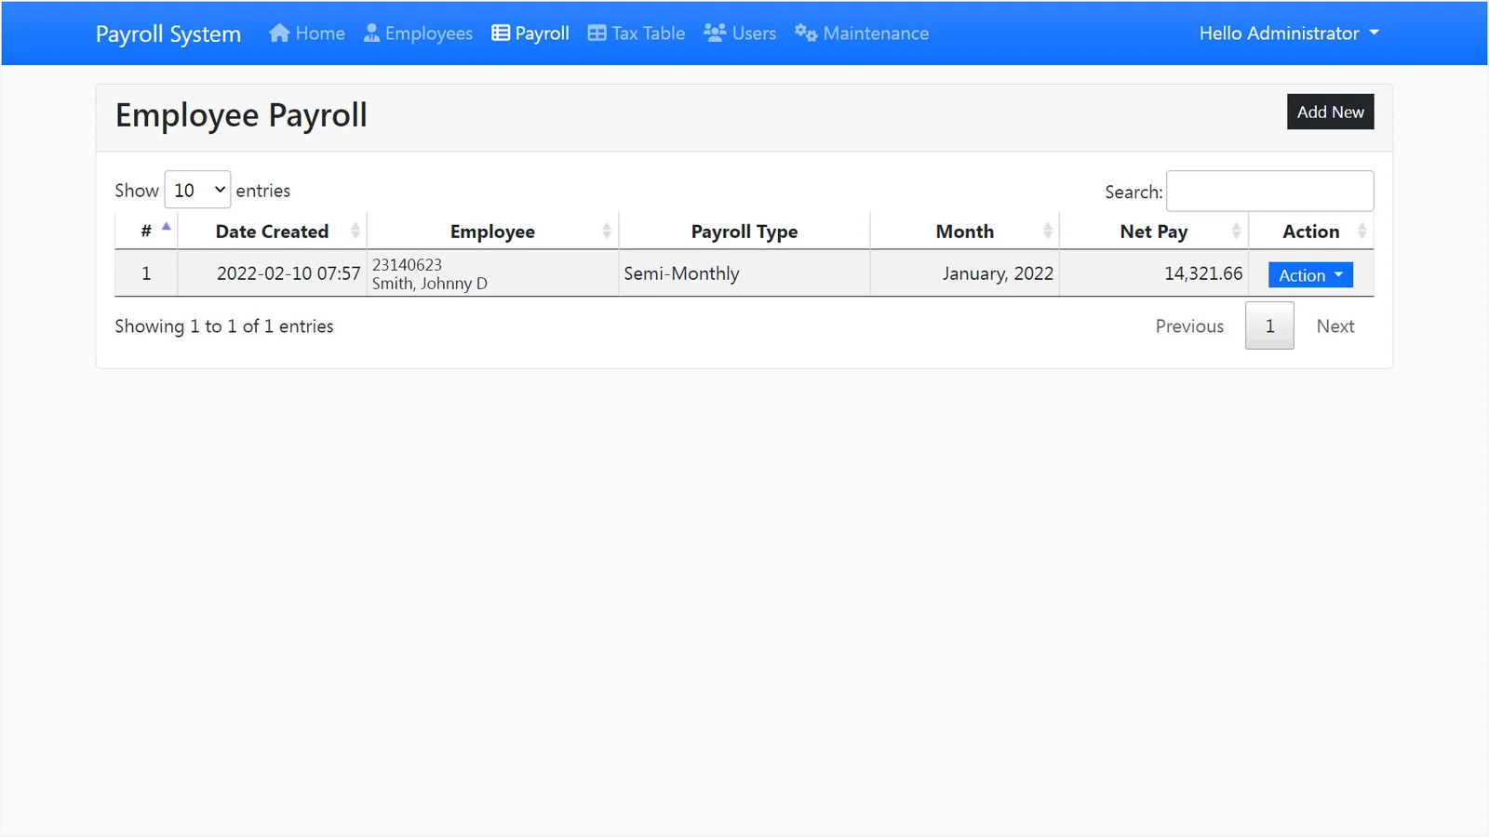Sort table by # column arrow
Viewport: 1489px width, 837px height.
tap(167, 227)
